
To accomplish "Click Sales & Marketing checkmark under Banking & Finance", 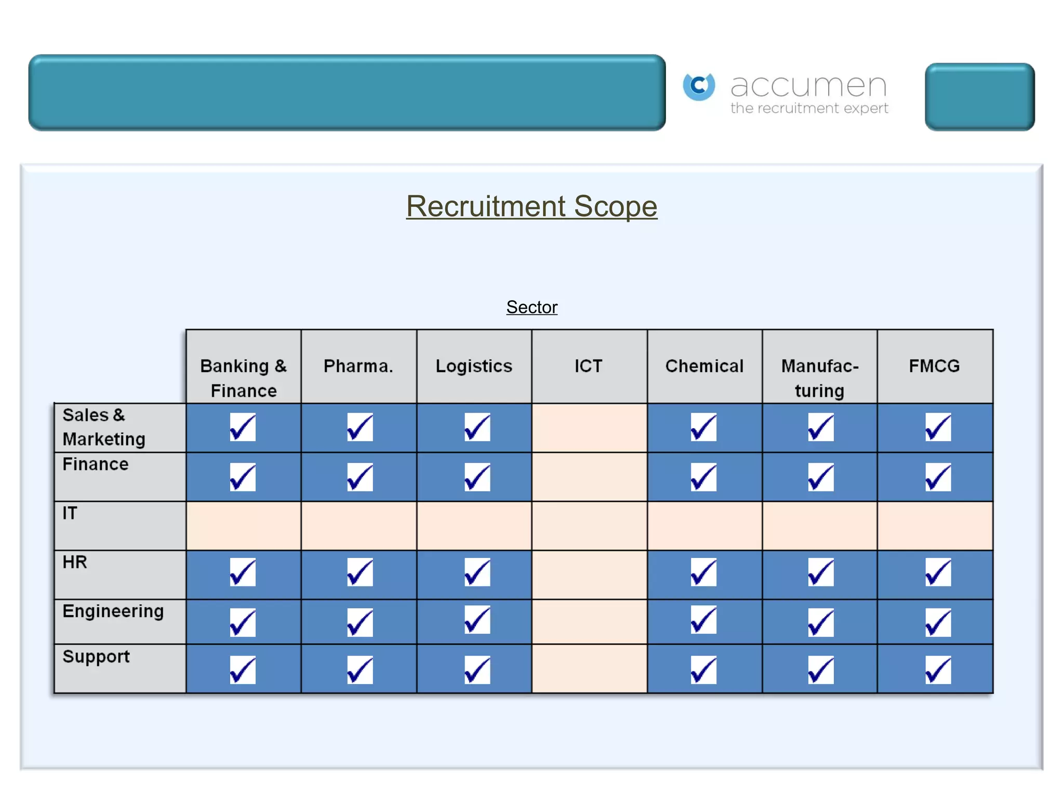I will click(243, 427).
